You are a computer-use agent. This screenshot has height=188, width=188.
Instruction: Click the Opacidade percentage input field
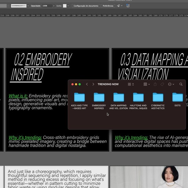pos(47,6)
